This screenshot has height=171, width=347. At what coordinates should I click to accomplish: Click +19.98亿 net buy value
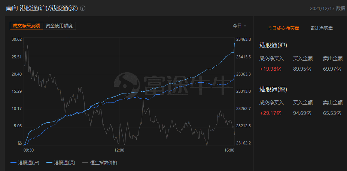pyautogui.click(x=270, y=69)
